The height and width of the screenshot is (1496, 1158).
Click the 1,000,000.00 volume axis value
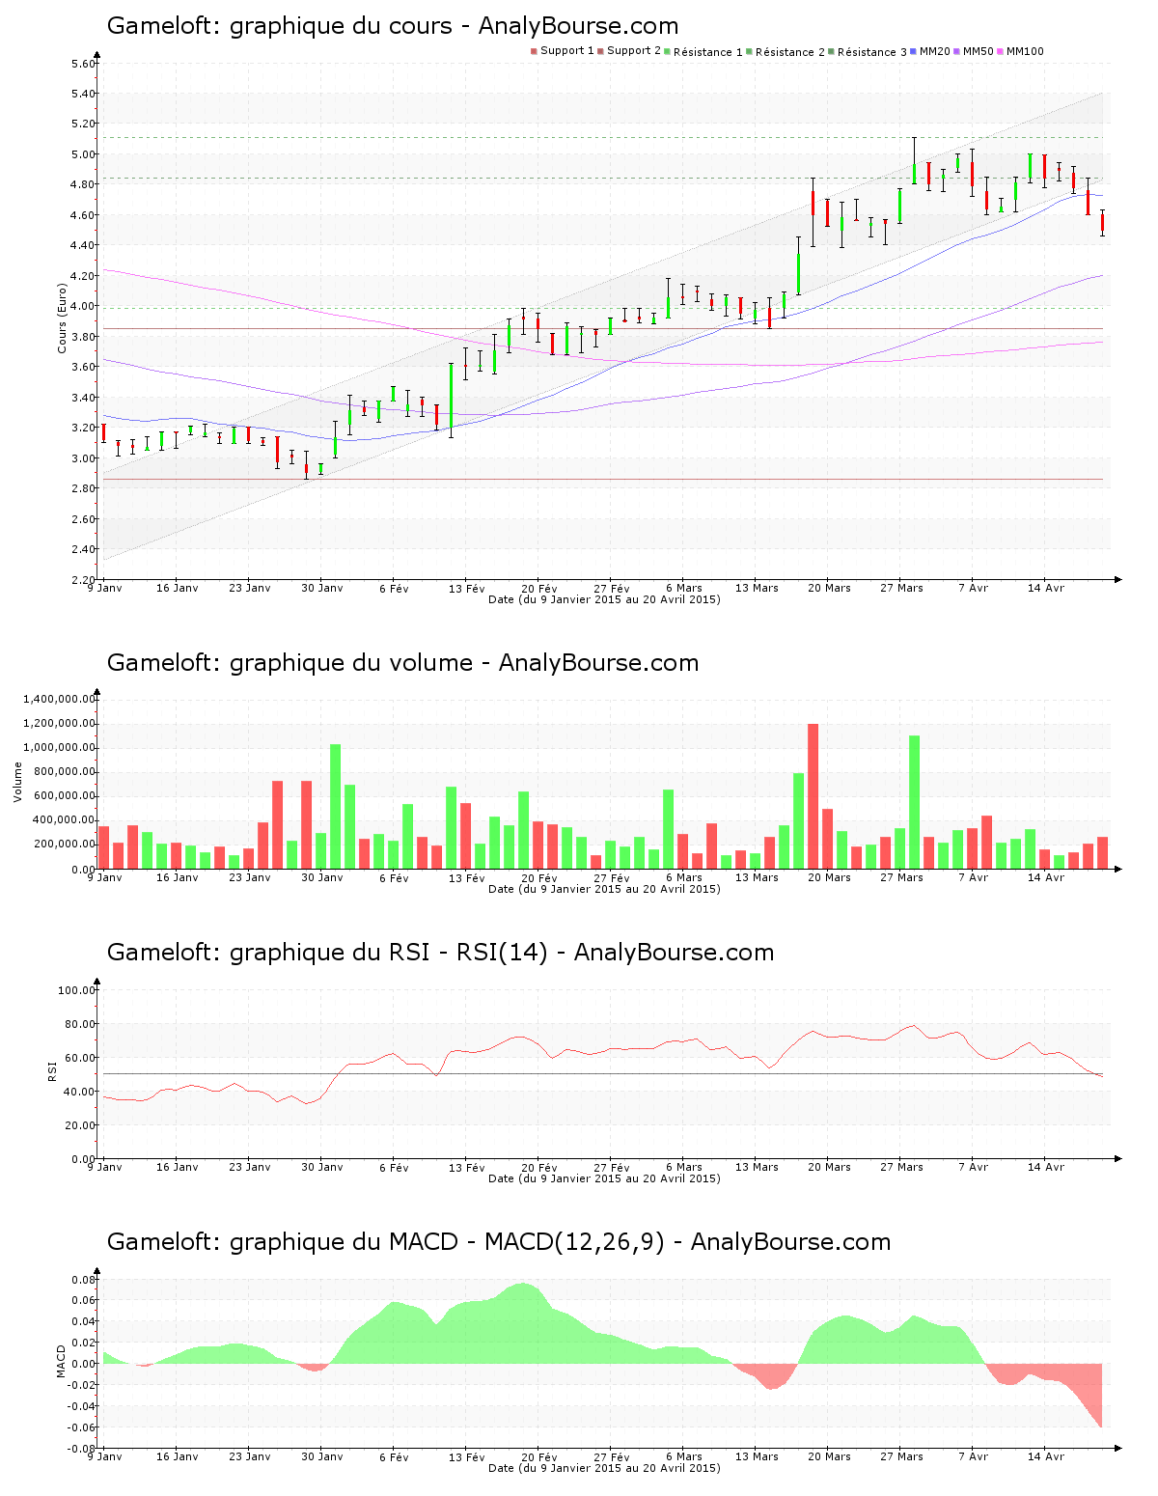(x=60, y=747)
